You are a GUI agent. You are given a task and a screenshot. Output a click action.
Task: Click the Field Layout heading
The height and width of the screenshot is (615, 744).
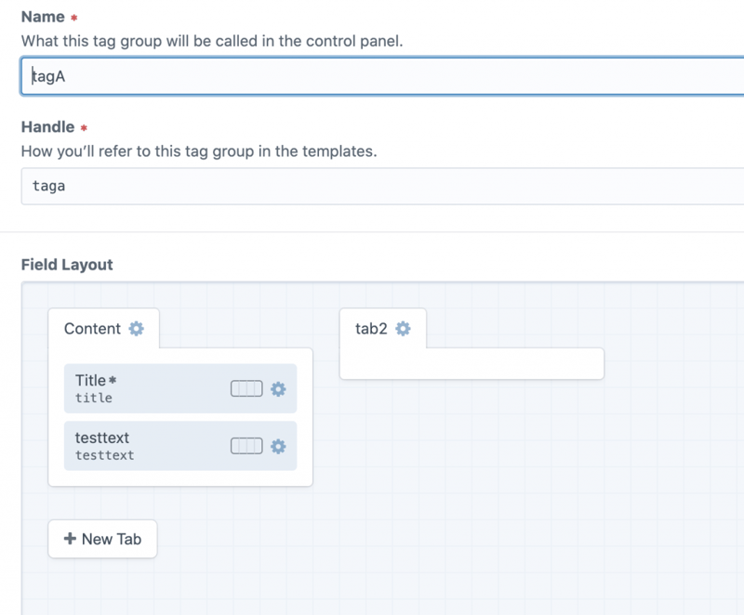pos(67,265)
